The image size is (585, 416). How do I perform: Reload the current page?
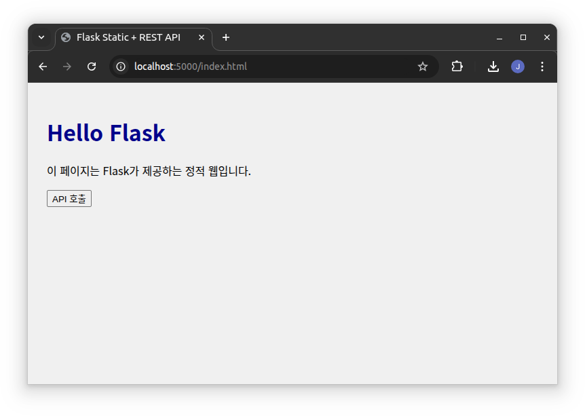[x=92, y=67]
